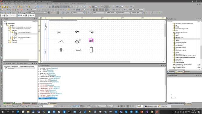Pin the Лист panel using its pin icon
The image size is (202, 114).
coord(34,19)
